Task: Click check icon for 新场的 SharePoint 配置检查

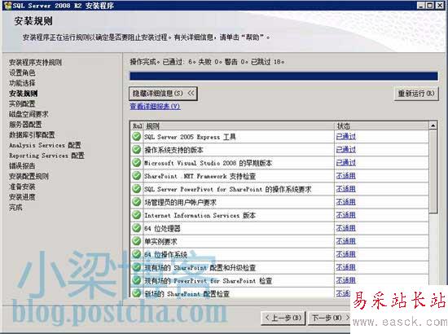Action: [x=137, y=292]
